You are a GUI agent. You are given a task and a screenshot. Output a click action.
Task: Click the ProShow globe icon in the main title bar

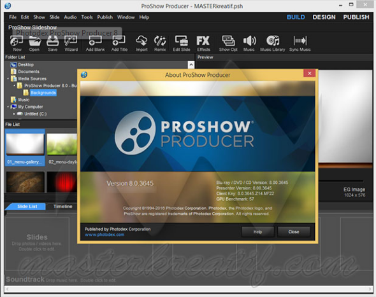click(8, 6)
